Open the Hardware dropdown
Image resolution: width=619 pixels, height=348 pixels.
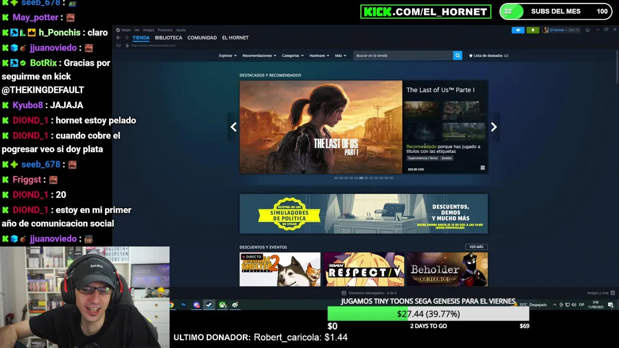pyautogui.click(x=319, y=56)
